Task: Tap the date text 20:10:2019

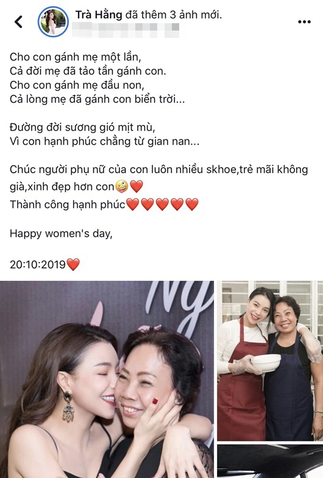Action: click(x=38, y=264)
